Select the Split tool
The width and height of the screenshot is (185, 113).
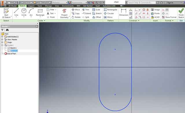(86, 17)
